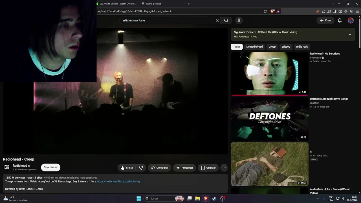Screen dimensions: 361x203
Task: Open the radiohead.ffm.to/pablohoney link
Action: 119,181
